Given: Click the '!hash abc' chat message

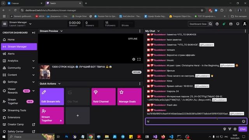Looking at the screenshot, I should 172,105.
